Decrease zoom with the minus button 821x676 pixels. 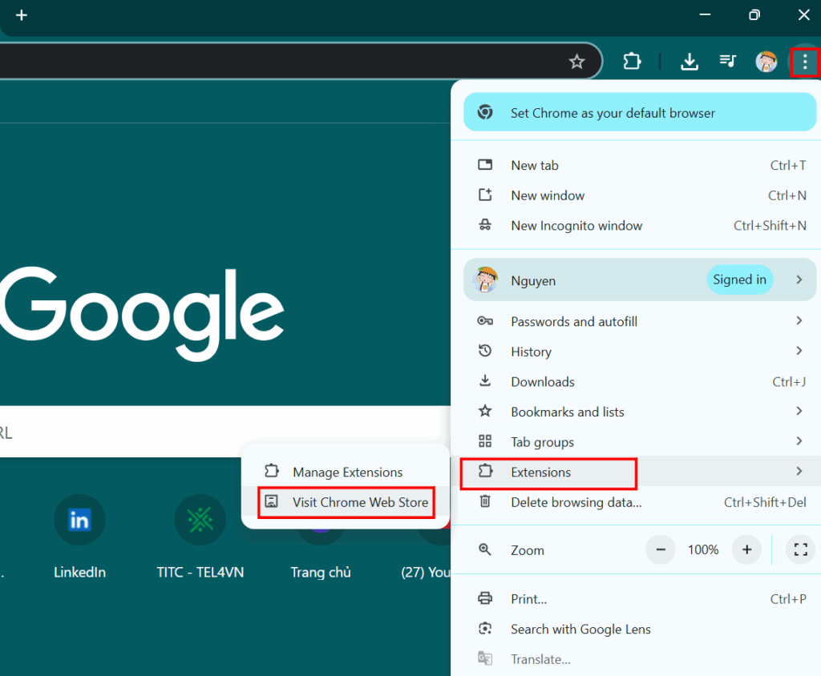(x=661, y=550)
